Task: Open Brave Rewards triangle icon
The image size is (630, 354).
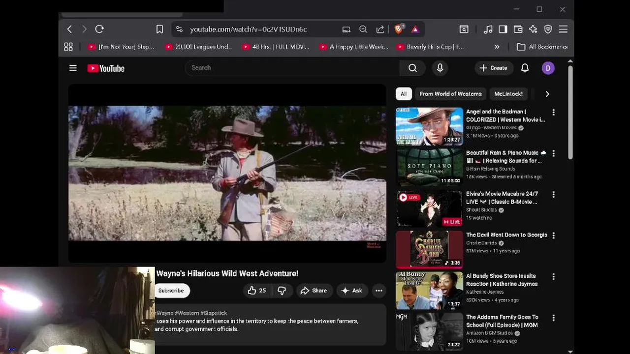Action: (x=415, y=29)
